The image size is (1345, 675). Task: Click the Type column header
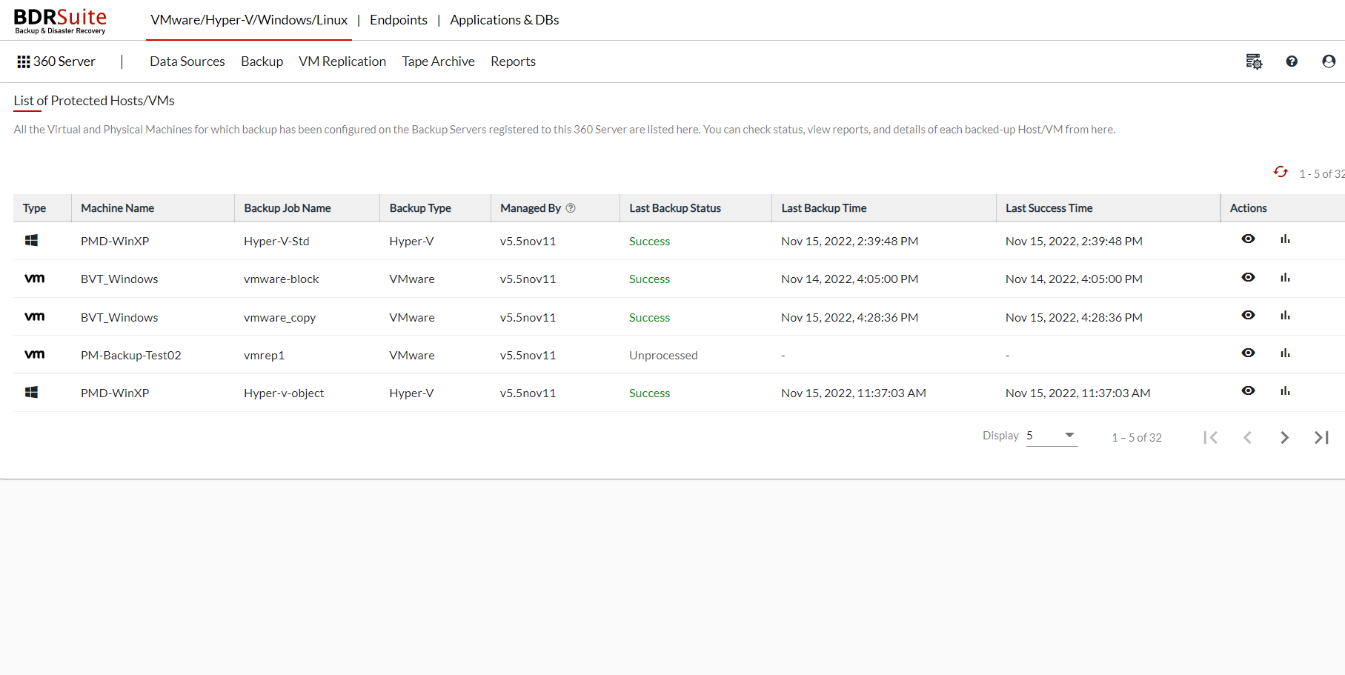(x=34, y=208)
